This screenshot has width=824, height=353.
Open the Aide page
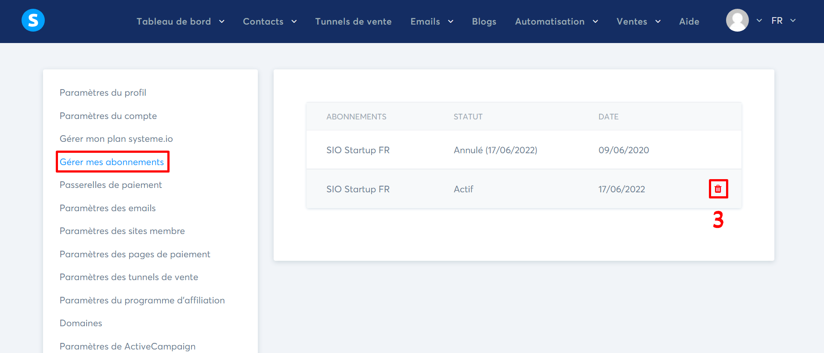[x=689, y=22]
